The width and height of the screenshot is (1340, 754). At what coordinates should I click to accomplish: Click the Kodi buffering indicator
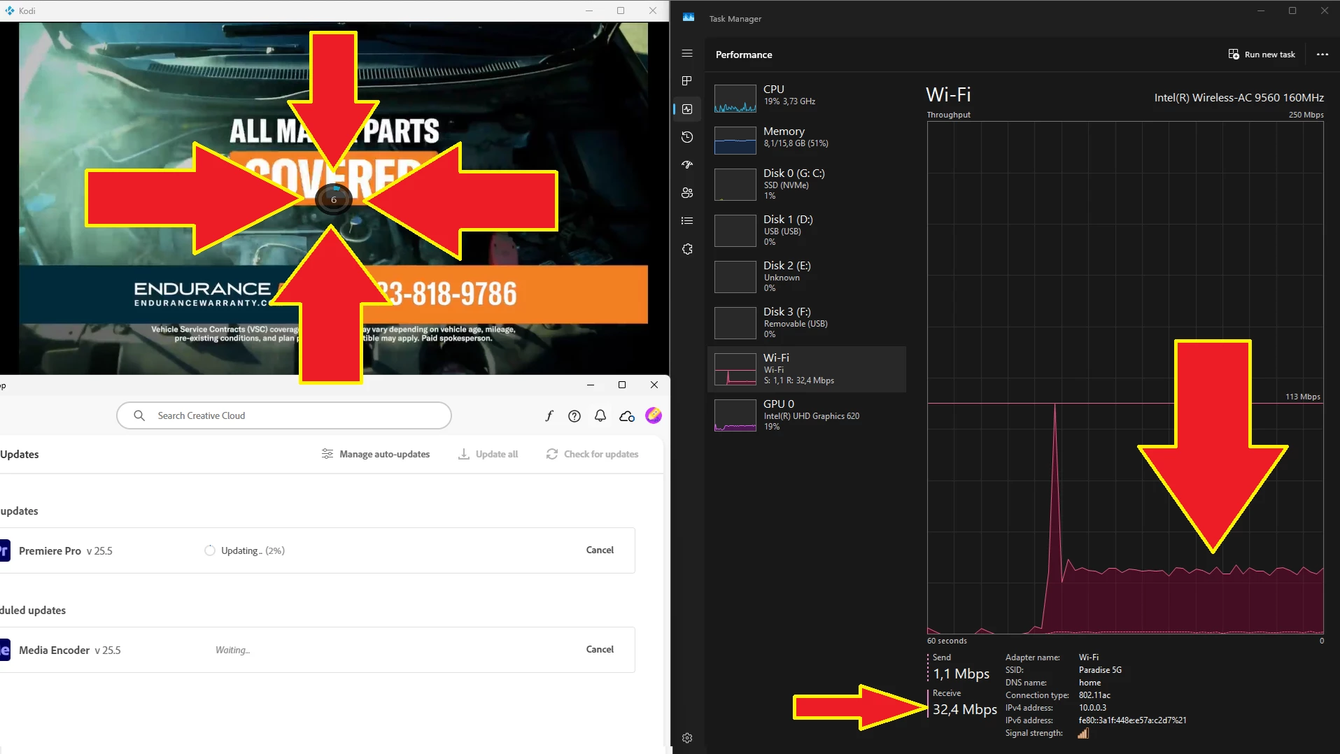pos(334,199)
